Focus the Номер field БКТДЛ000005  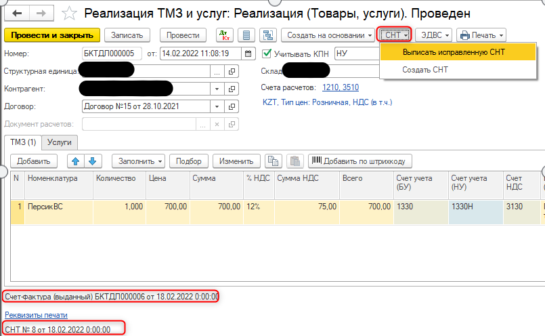112,54
